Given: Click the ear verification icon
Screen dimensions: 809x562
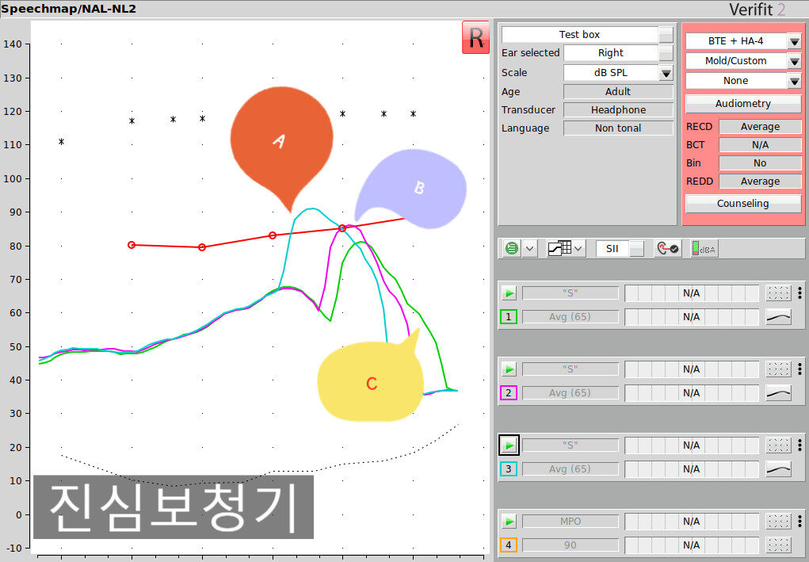Looking at the screenshot, I should pos(666,248).
